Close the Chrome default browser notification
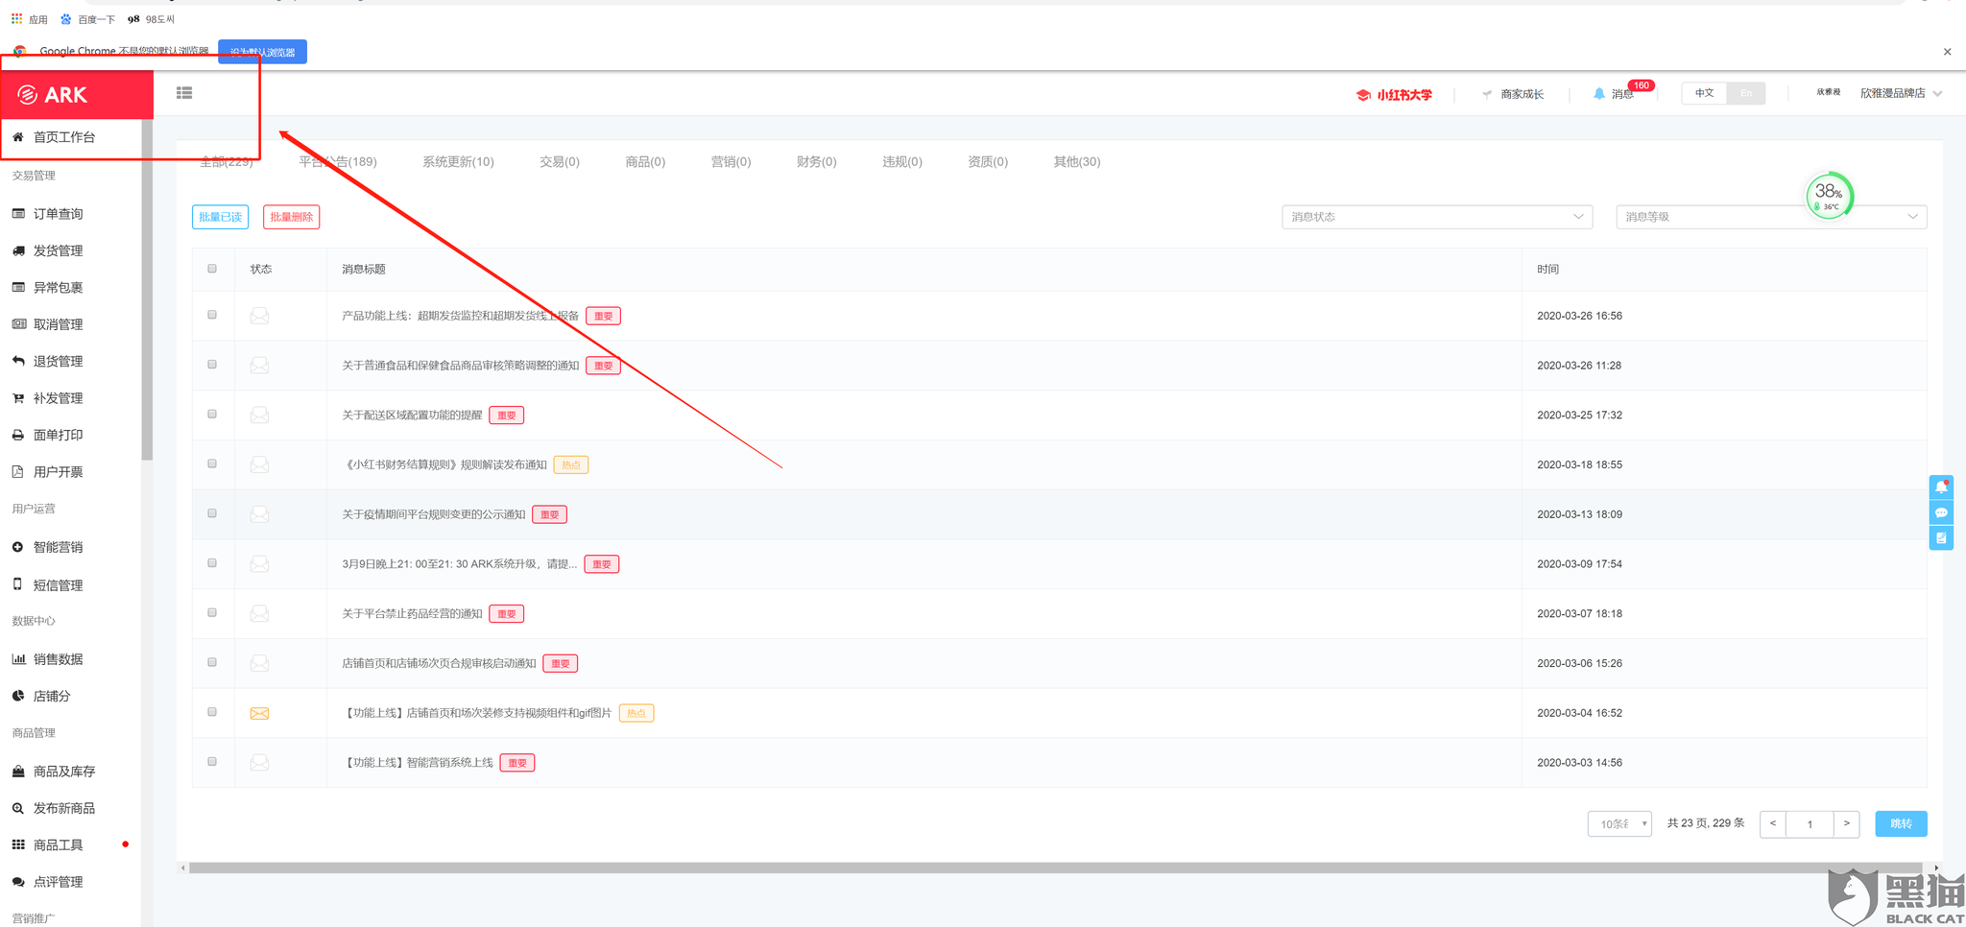The height and width of the screenshot is (927, 1966). (1947, 52)
